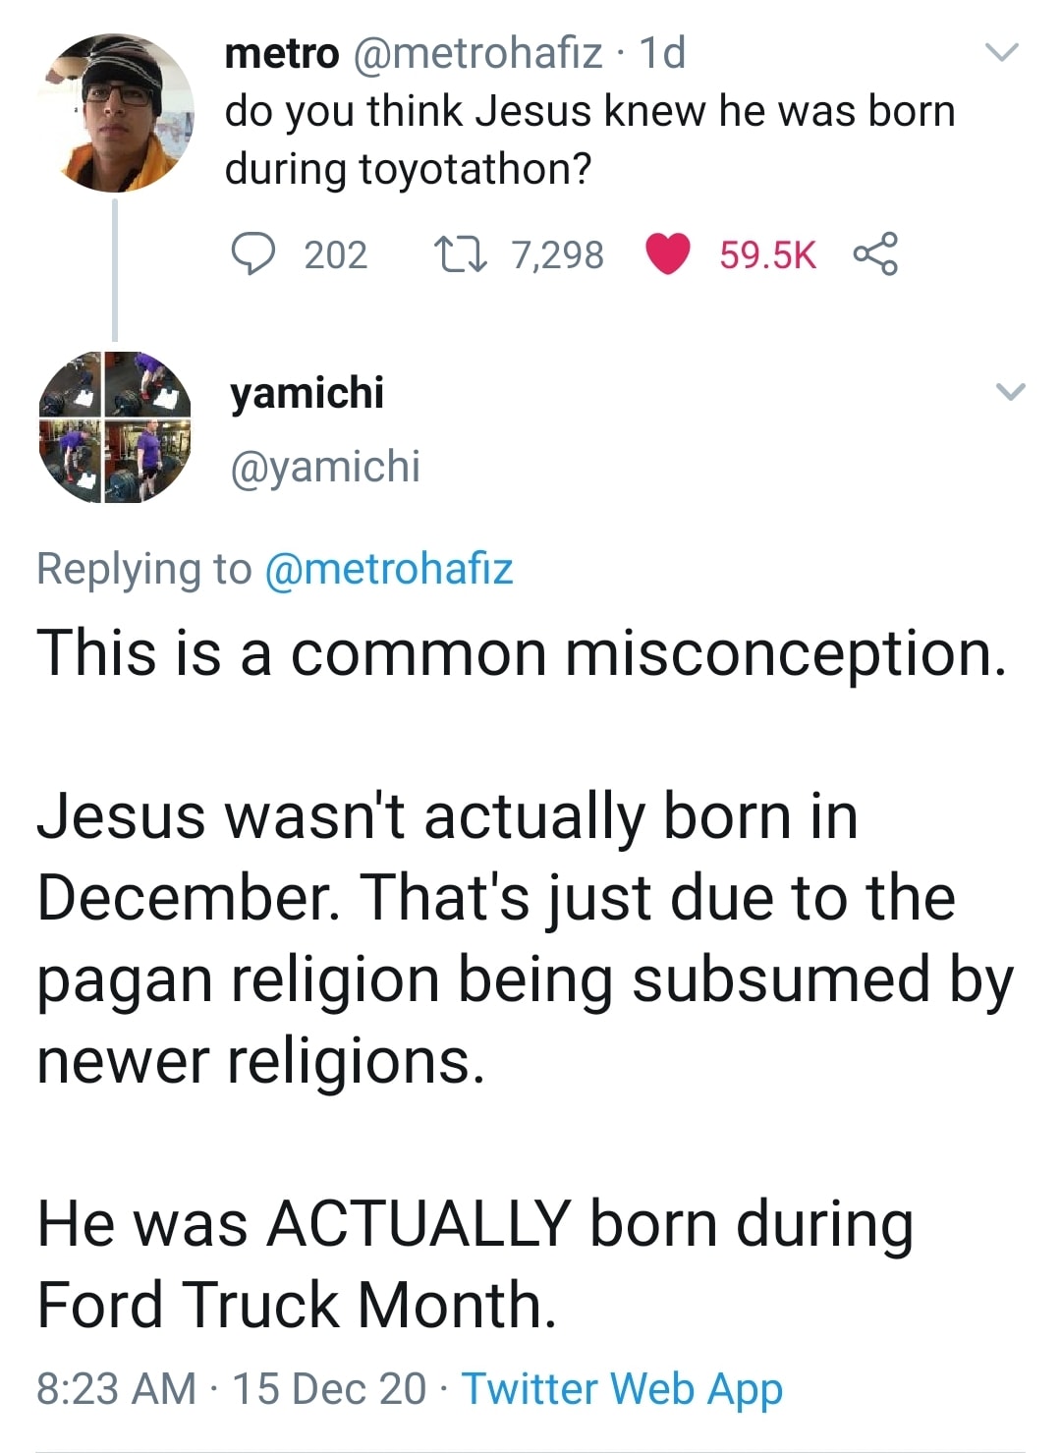Screen dimensions: 1061x1453
Task: Open metro's profile picture
Action: pyautogui.click(x=116, y=113)
